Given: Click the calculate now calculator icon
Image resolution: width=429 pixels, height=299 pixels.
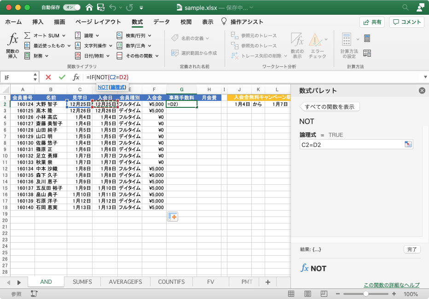Looking at the screenshot, I should pos(367,38).
